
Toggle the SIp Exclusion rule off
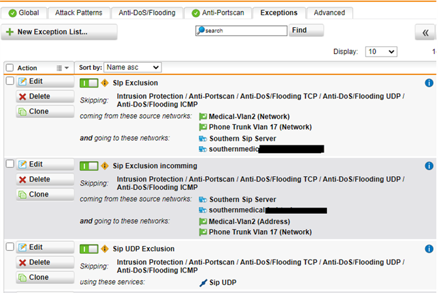coord(89,83)
